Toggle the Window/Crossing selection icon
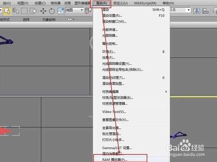 pyautogui.click(x=33, y=11)
